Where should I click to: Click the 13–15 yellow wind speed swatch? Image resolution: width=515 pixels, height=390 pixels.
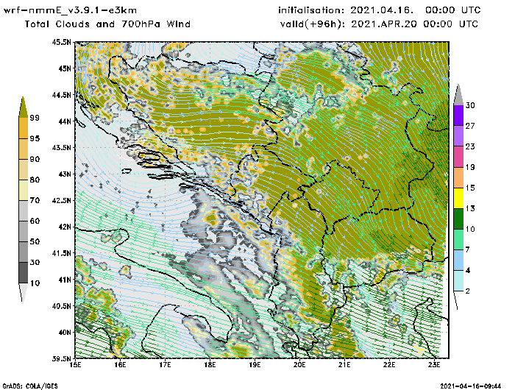point(458,198)
